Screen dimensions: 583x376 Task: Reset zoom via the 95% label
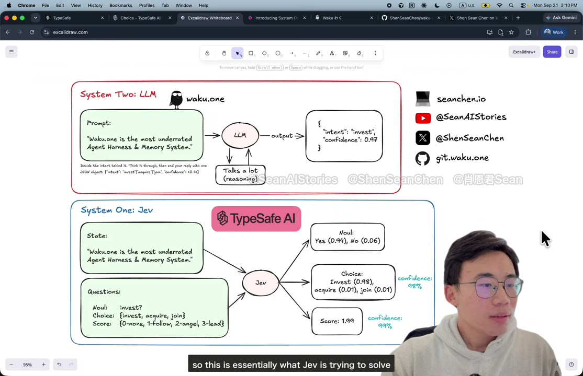pos(28,365)
